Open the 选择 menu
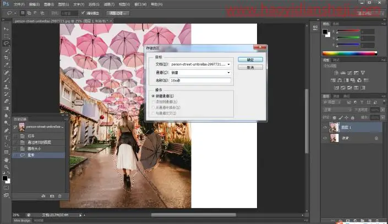Screen dimensions: 388x224 tap(94, 4)
